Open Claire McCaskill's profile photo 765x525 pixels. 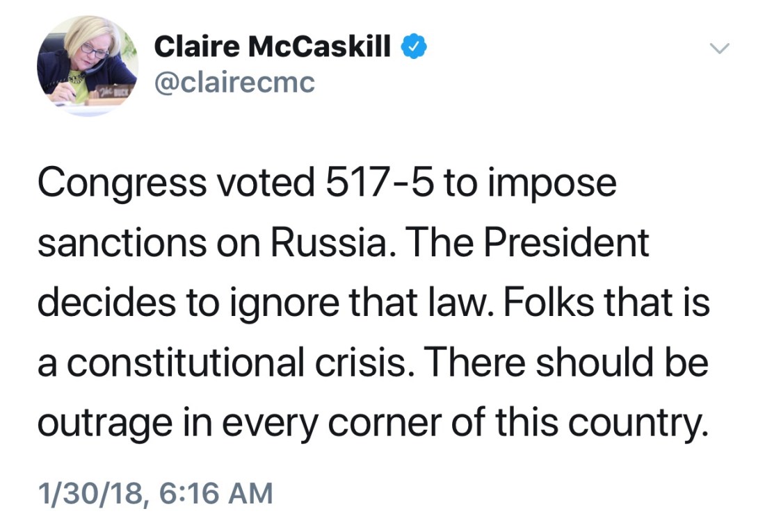pos(88,66)
